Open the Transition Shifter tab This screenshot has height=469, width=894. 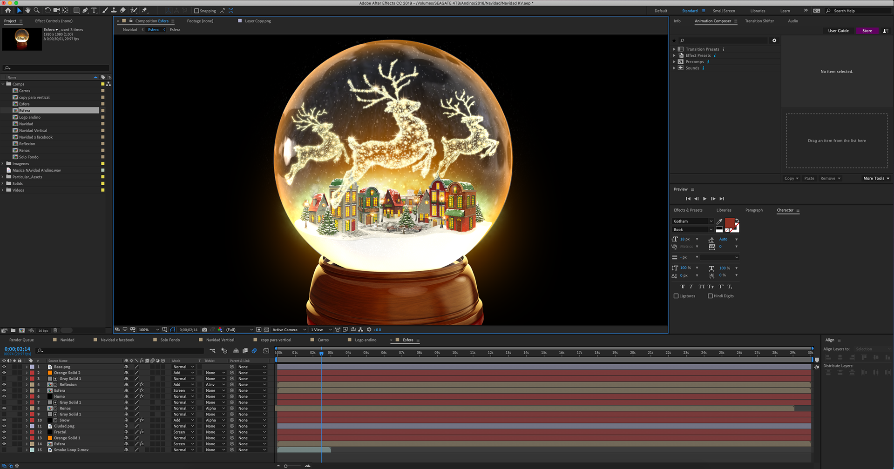[x=759, y=21]
